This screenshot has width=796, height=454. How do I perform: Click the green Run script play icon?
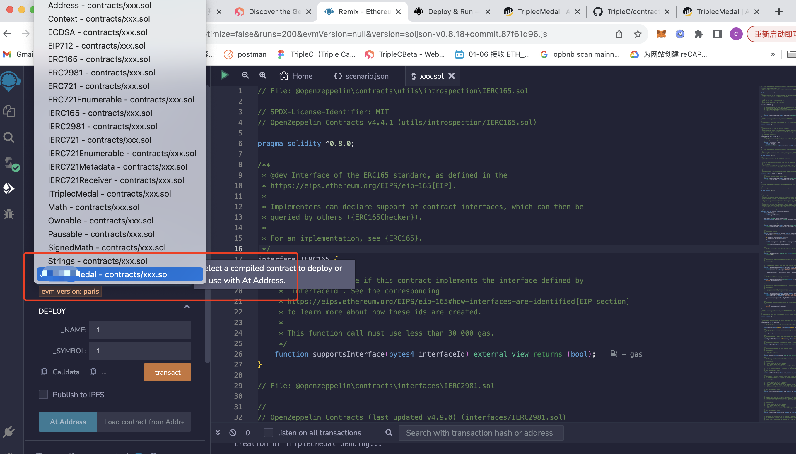click(x=224, y=75)
